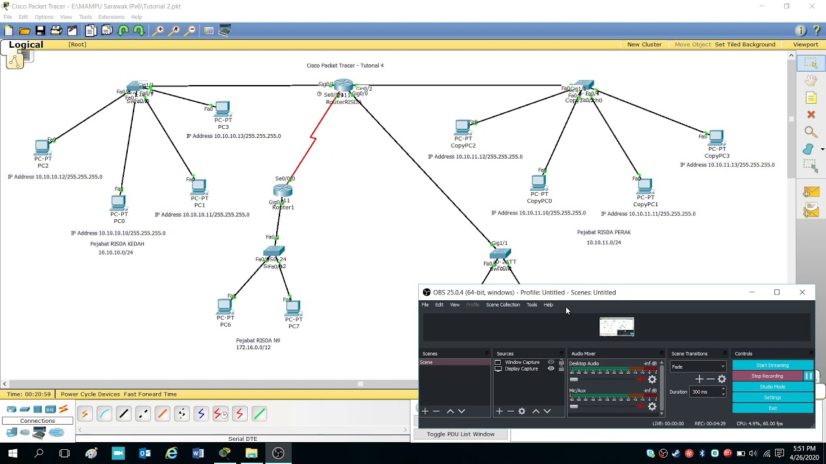Click Power Cycle Devices button
Image resolution: width=826 pixels, height=464 pixels.
(90, 394)
